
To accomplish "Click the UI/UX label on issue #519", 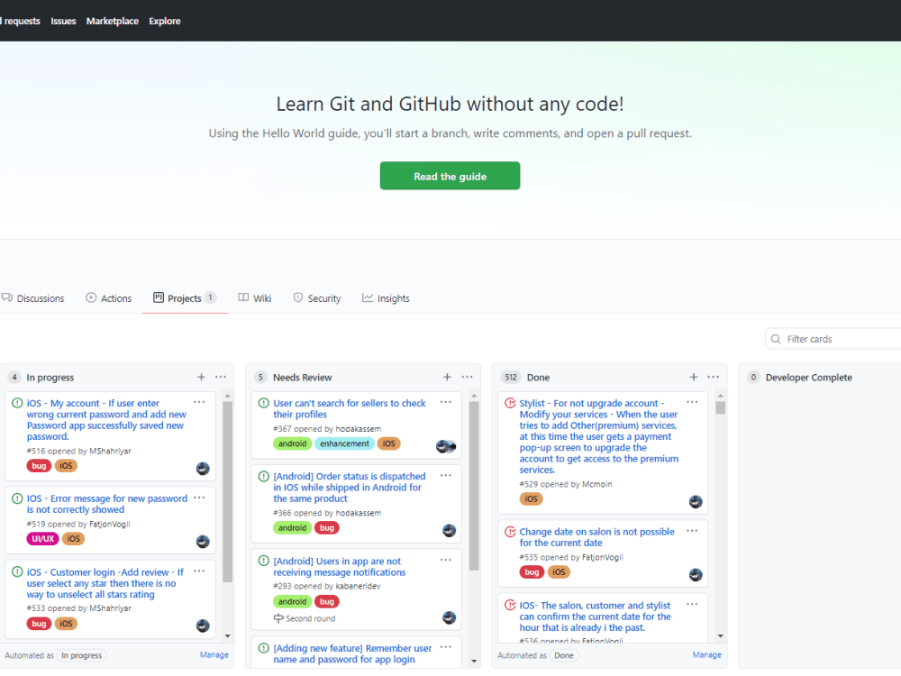I will [42, 539].
